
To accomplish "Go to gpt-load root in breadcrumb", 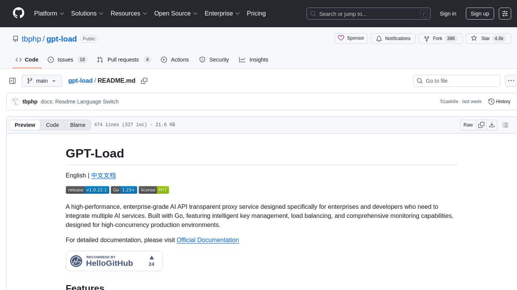I will tap(80, 80).
